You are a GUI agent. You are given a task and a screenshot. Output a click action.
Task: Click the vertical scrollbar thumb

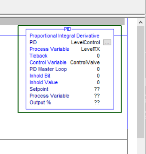click(141, 82)
